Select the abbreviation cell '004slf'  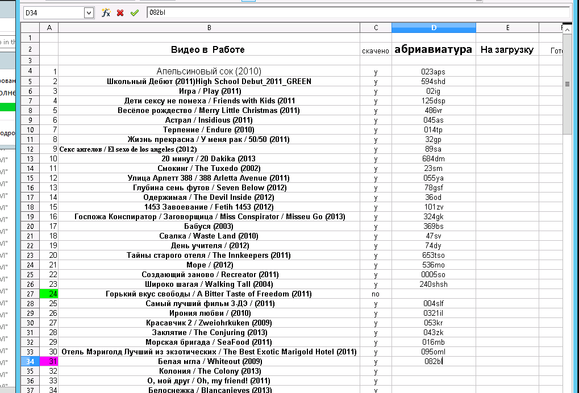(434, 304)
